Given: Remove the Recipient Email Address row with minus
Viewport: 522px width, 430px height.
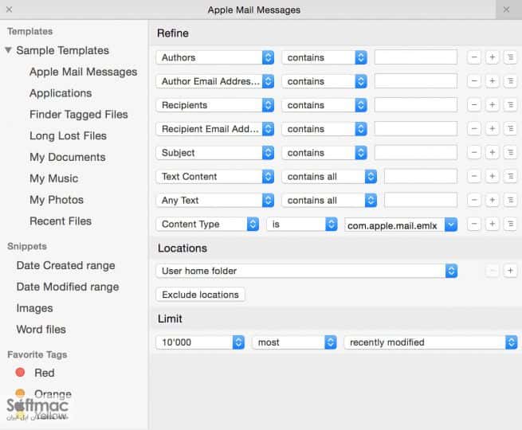Looking at the screenshot, I should coord(474,129).
